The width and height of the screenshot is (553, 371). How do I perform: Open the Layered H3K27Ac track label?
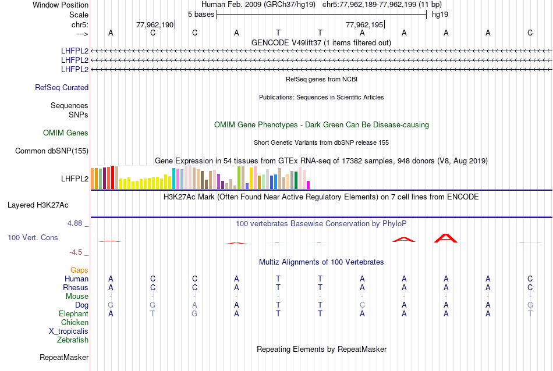click(38, 205)
